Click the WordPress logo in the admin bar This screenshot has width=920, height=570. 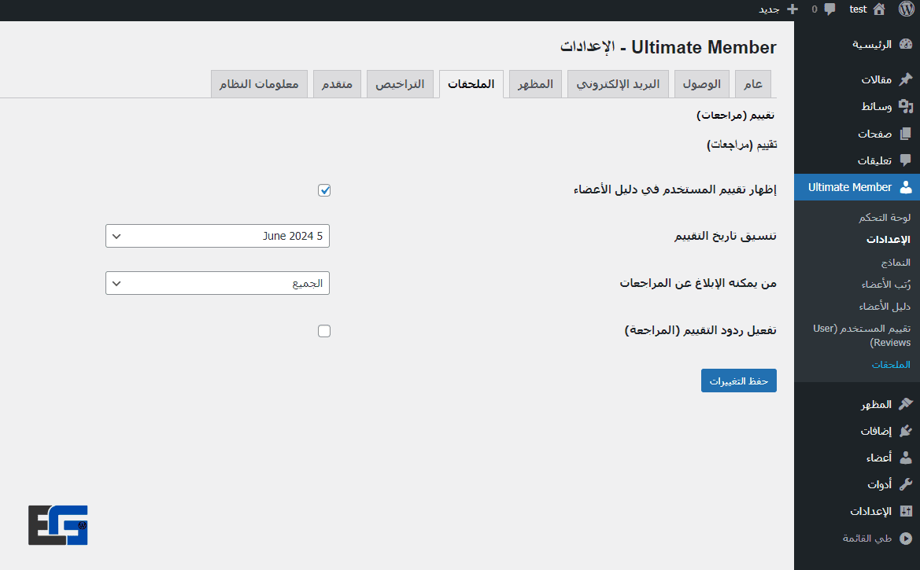pos(906,9)
